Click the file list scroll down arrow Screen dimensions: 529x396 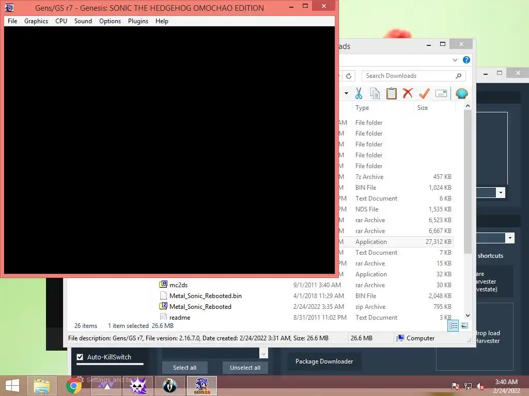[x=468, y=316]
